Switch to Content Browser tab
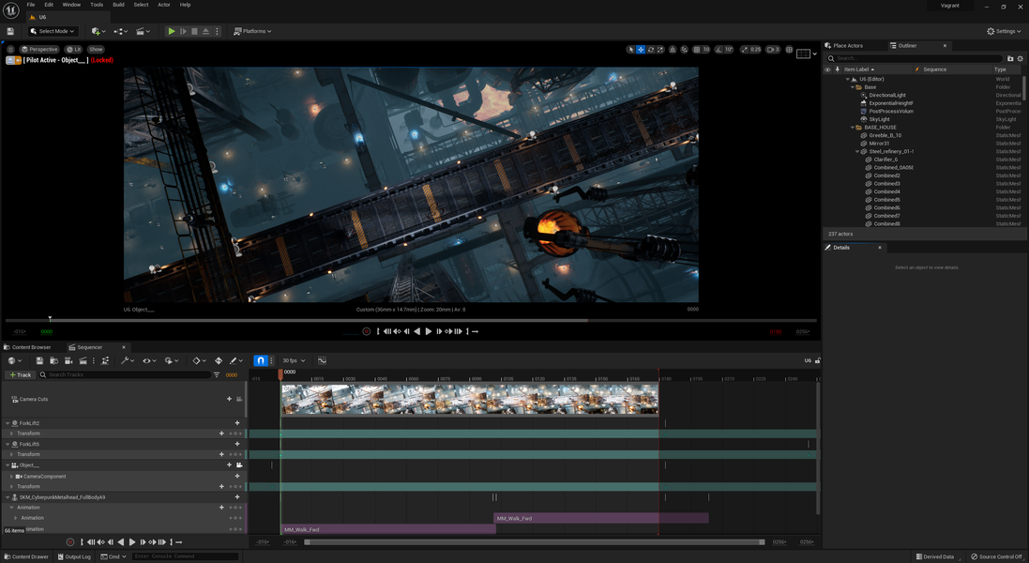The width and height of the screenshot is (1029, 563). click(x=27, y=347)
